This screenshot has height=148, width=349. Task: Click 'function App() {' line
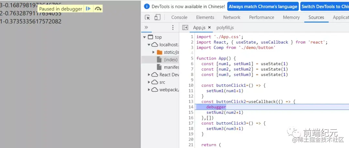[216, 58]
